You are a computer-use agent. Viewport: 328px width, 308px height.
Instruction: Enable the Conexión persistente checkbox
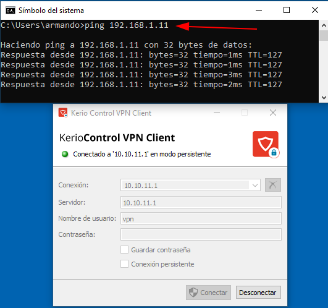(x=124, y=264)
